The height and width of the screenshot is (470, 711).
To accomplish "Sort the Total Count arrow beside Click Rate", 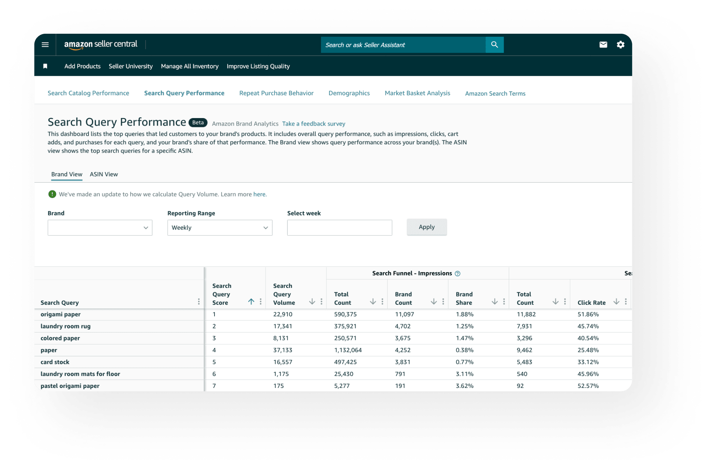I will (x=555, y=302).
